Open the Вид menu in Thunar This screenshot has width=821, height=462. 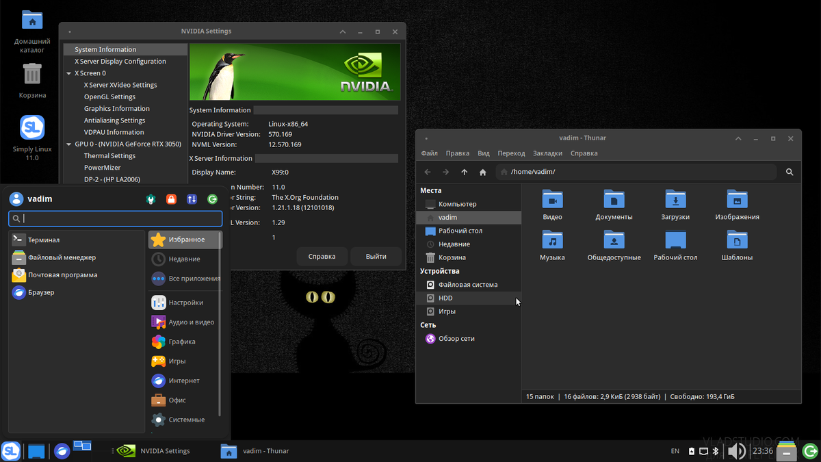point(484,153)
